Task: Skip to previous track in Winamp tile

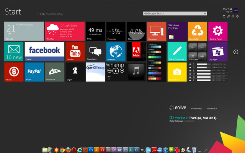Action: [x=109, y=71]
